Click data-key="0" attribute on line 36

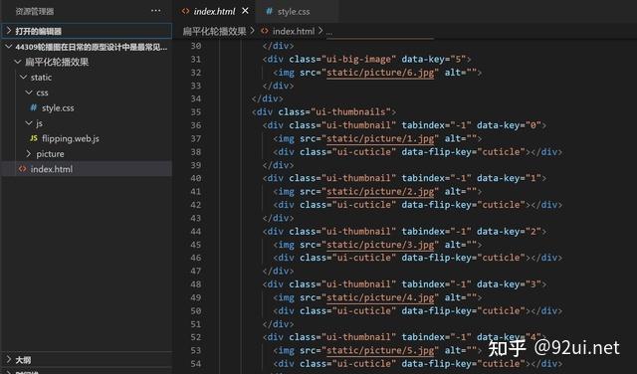509,125
